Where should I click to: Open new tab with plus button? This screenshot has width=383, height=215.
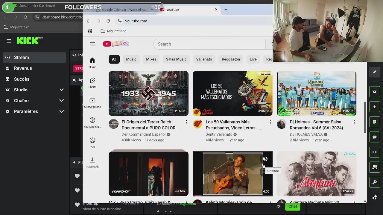[226, 10]
